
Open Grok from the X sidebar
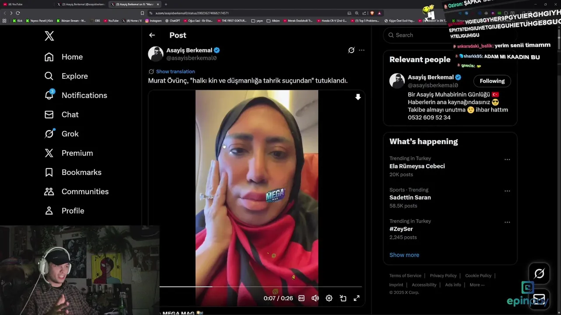(x=61, y=134)
